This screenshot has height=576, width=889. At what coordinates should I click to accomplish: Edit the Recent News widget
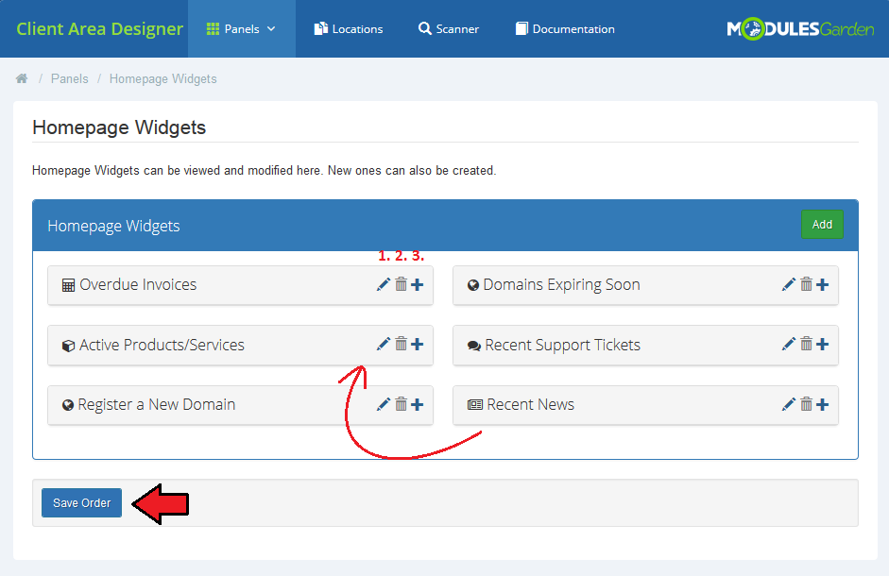pyautogui.click(x=789, y=404)
